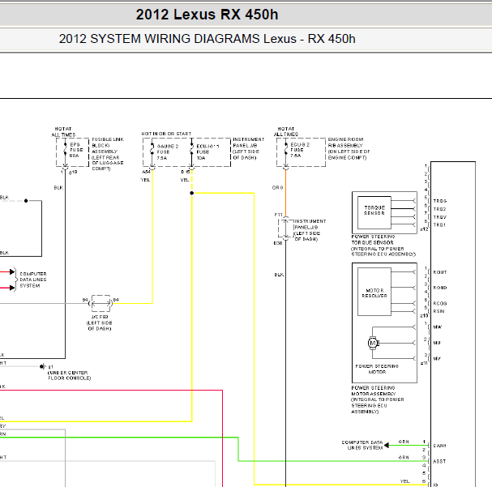The width and height of the screenshot is (492, 487).
Task: Click the GRN label at ASST pin 3
Action: tap(404, 458)
